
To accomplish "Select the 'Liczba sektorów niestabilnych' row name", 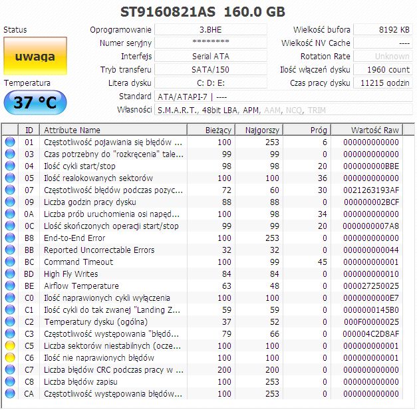I will tap(112, 345).
